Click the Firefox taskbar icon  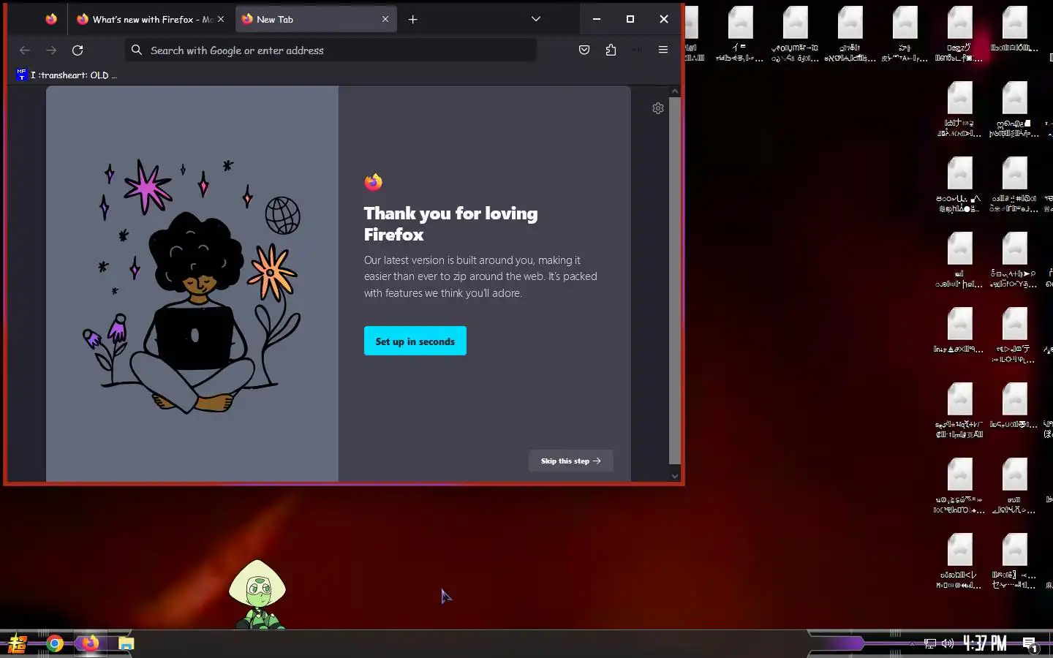click(90, 644)
